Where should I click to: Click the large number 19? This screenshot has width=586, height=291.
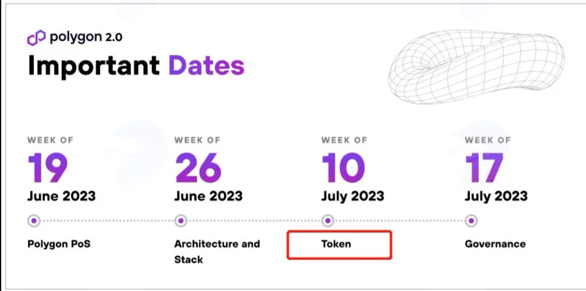point(48,168)
